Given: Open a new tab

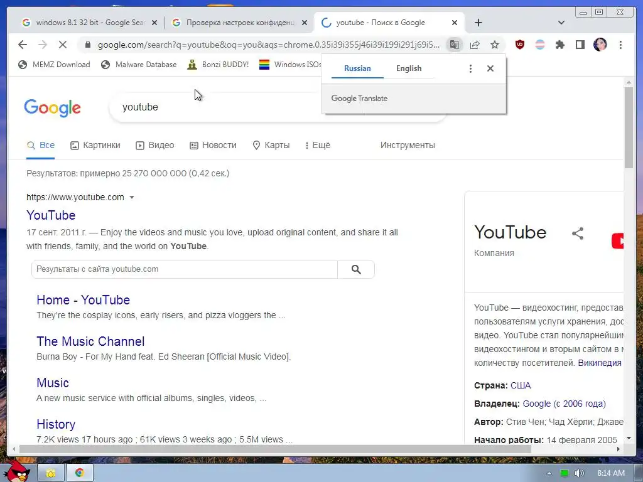Looking at the screenshot, I should pos(478,23).
